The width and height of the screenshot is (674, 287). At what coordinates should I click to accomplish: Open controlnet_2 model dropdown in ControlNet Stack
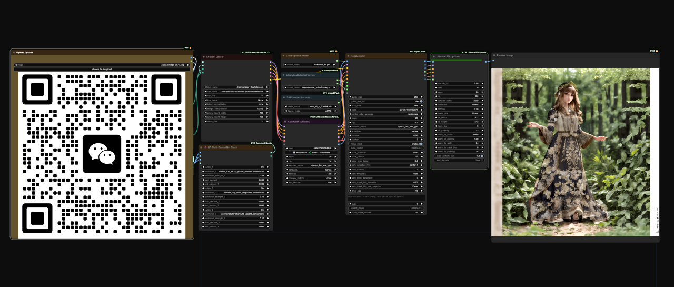coord(235,193)
